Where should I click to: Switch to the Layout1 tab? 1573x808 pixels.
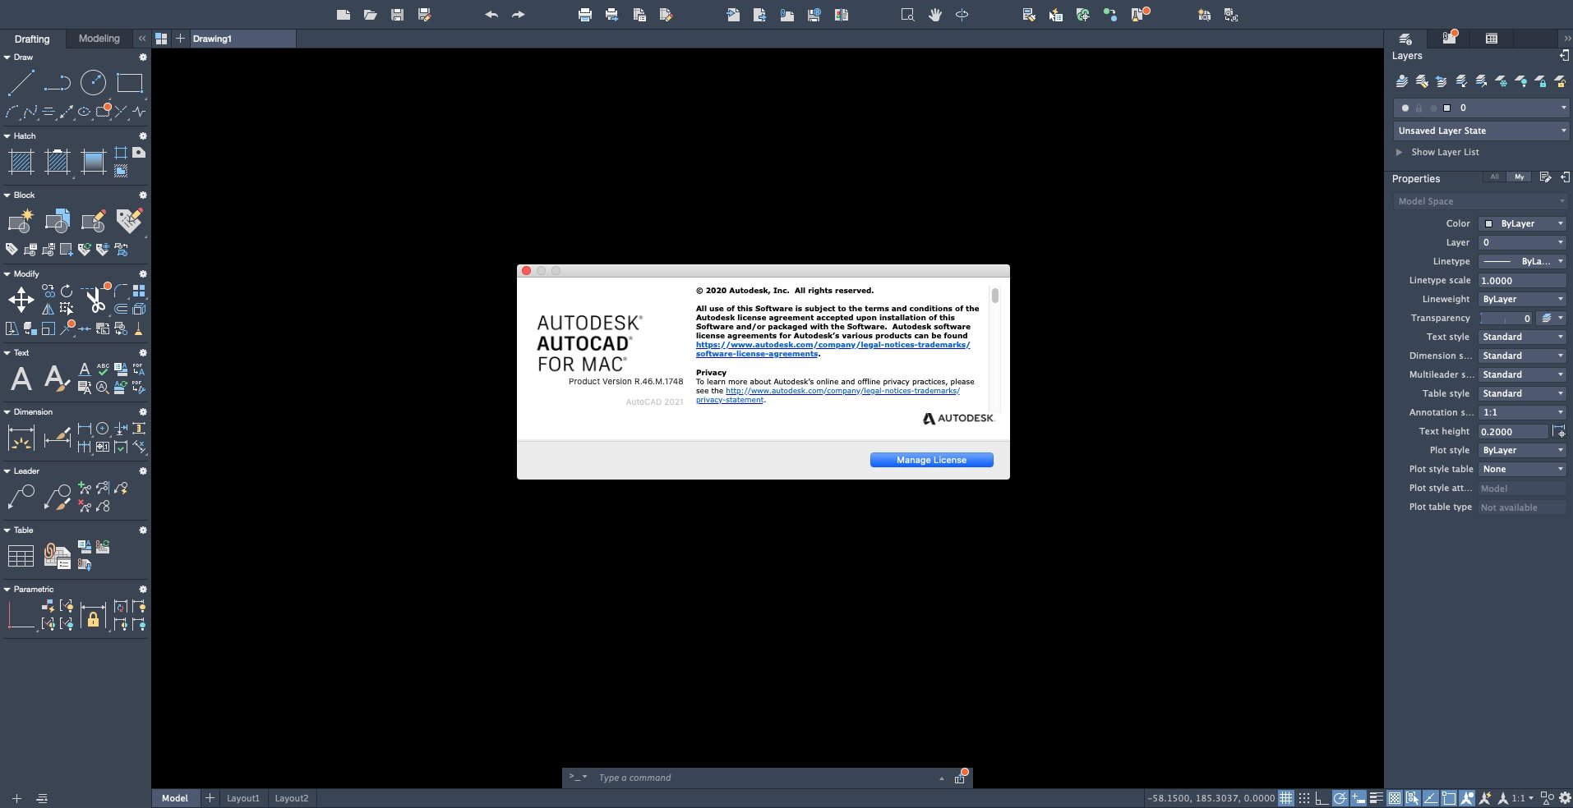[243, 798]
